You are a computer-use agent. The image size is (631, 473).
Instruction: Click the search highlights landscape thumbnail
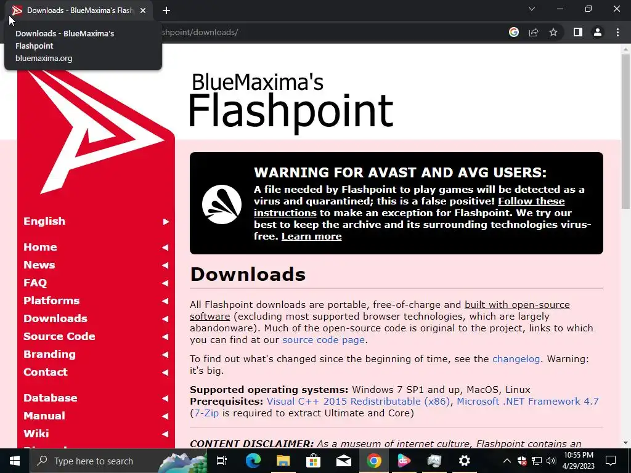point(182,462)
